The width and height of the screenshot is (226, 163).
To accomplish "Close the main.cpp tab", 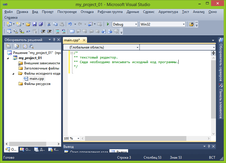I will pos(84,40).
